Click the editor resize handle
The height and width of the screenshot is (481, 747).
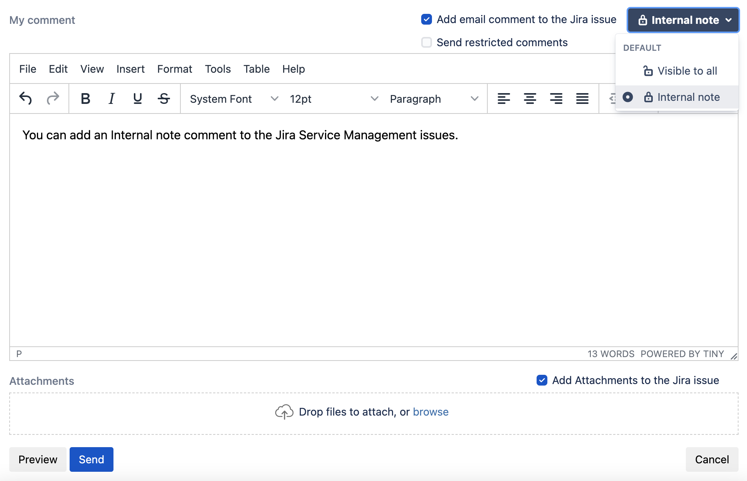[x=734, y=356]
